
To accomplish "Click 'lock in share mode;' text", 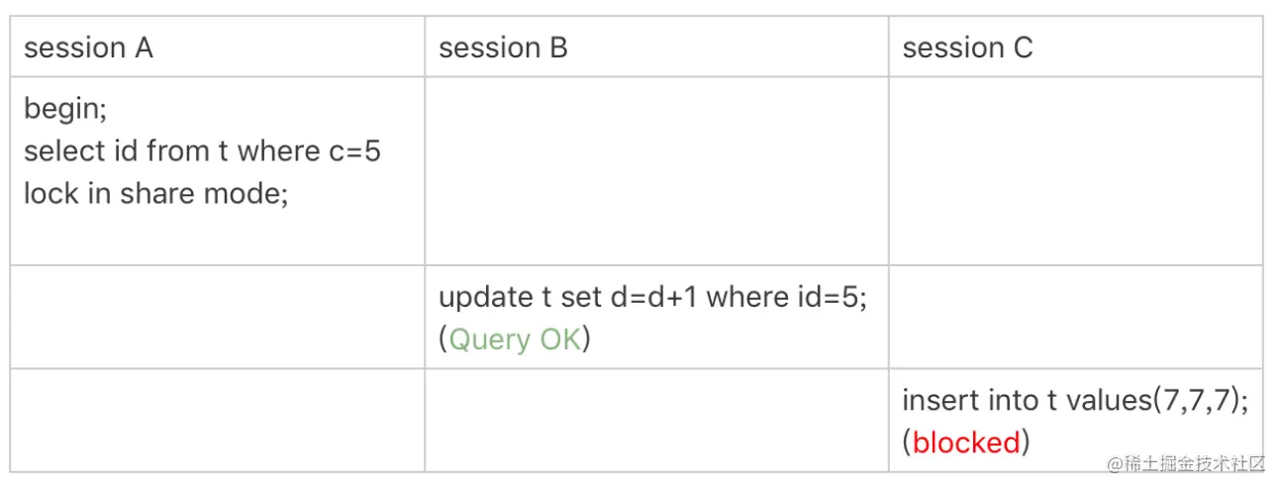I will tap(155, 194).
